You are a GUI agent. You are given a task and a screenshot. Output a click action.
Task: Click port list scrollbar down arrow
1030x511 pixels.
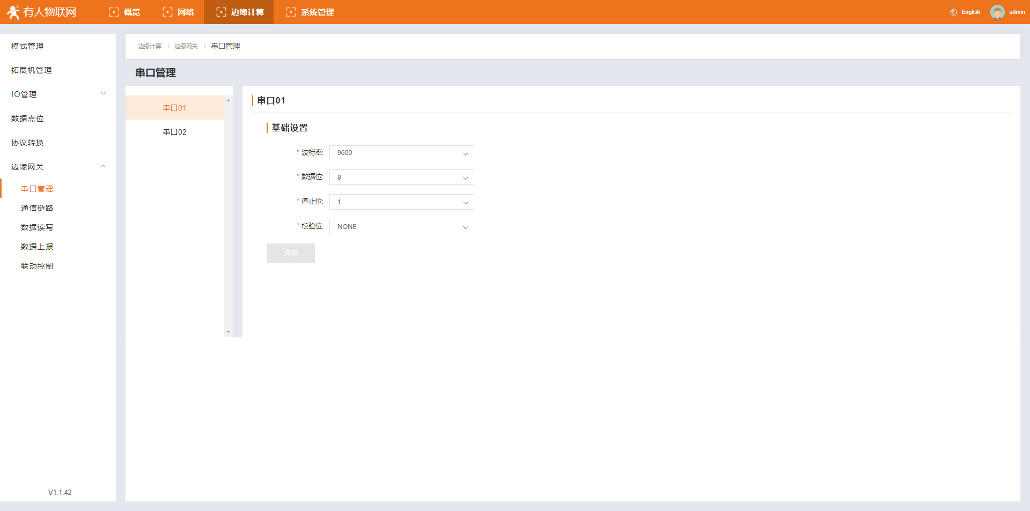coord(228,332)
